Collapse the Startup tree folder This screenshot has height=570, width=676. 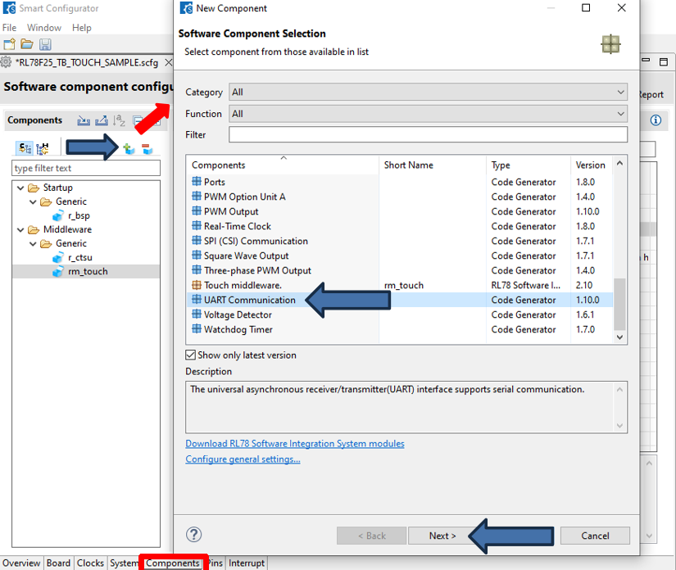(20, 188)
